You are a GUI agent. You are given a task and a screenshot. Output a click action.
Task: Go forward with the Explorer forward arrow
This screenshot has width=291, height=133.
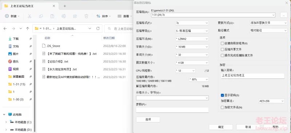pyautogui.click(x=13, y=29)
